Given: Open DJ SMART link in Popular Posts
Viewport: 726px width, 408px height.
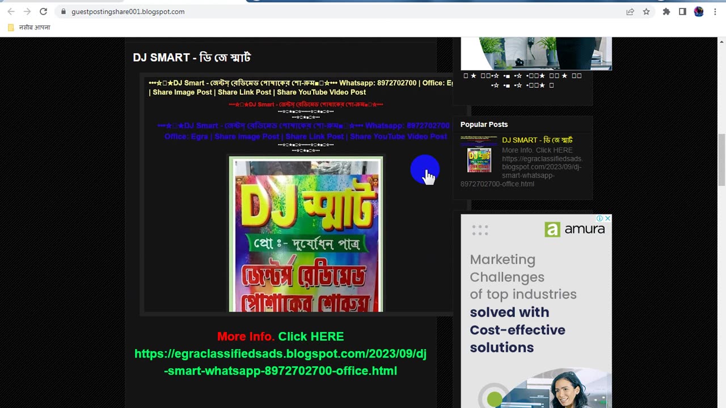Looking at the screenshot, I should coord(537,140).
